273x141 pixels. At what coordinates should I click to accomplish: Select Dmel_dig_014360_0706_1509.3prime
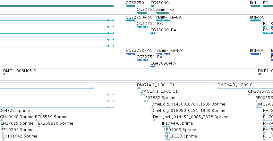(x=188, y=104)
